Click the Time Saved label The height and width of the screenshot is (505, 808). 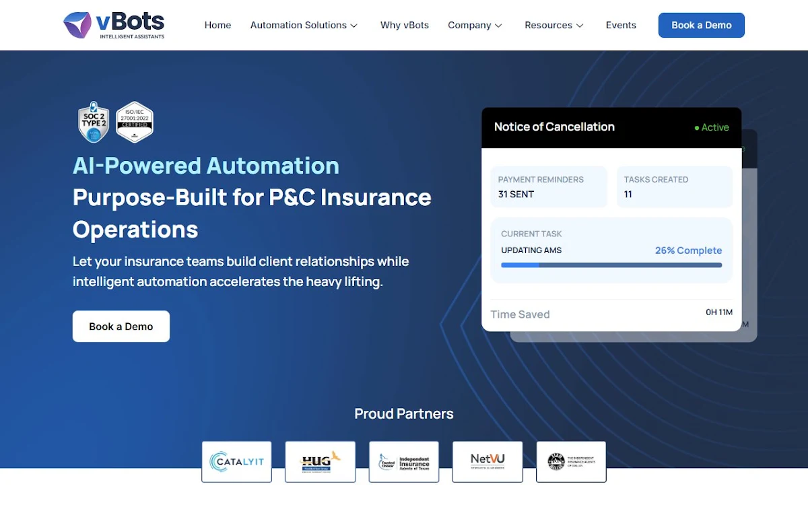[520, 314]
